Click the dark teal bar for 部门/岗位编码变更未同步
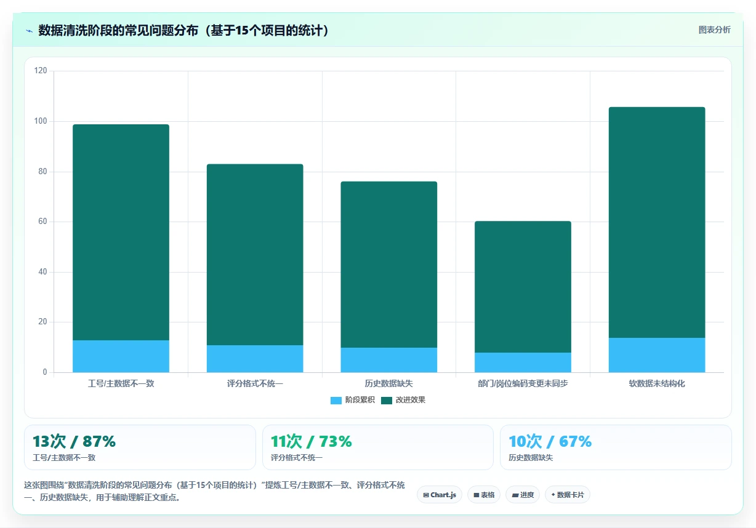The height and width of the screenshot is (528, 756). click(x=523, y=287)
